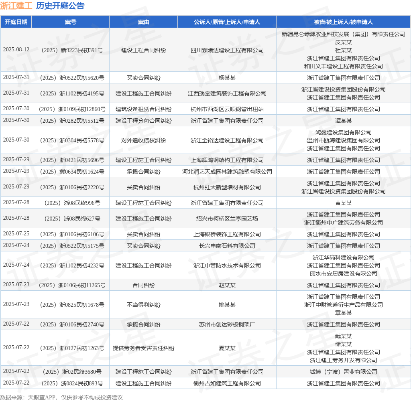The width and height of the screenshot is (411, 401).
Task: Select case number (2025)浙0127民初1263号
Action: tap(72, 348)
